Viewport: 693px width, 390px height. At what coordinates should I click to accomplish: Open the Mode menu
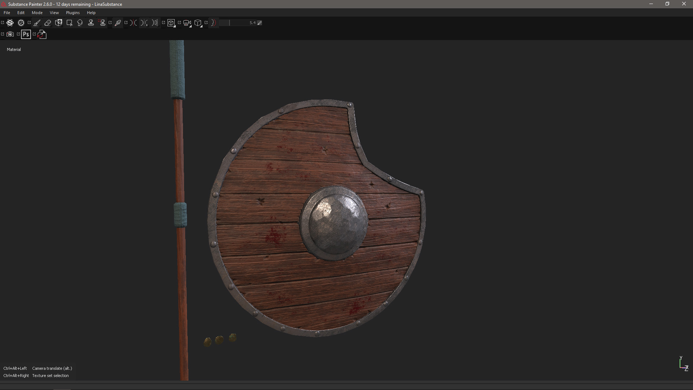click(37, 13)
